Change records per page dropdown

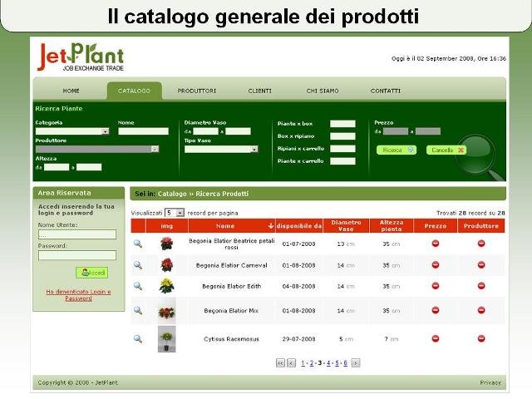tap(175, 214)
